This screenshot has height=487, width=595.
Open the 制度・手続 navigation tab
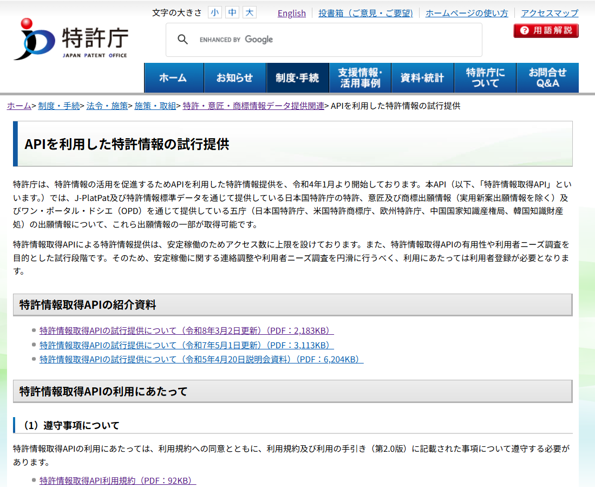point(298,78)
